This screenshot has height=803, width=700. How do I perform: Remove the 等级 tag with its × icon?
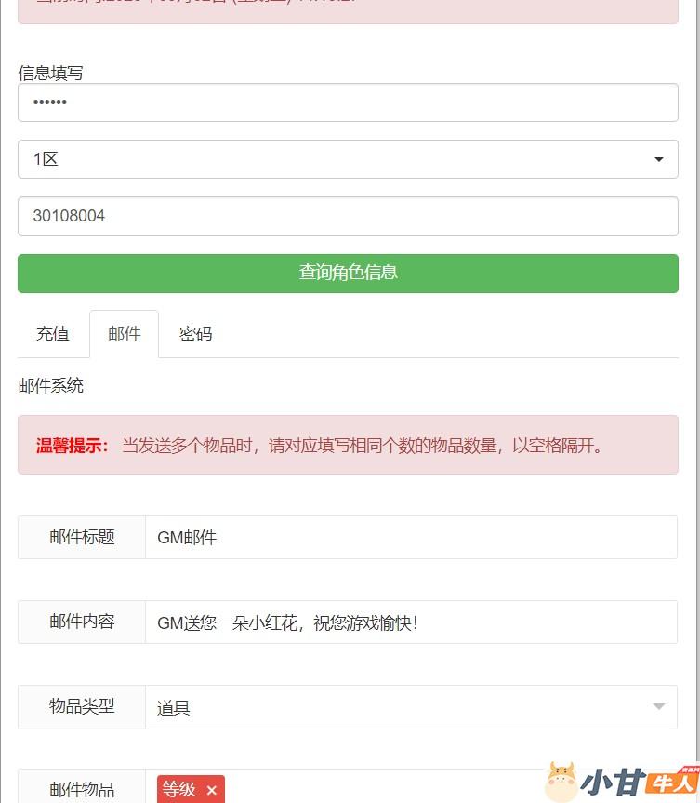tap(211, 790)
